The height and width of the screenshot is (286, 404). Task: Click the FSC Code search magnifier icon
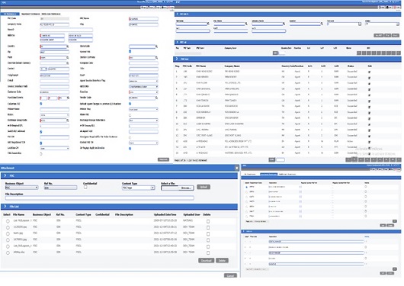[208, 24]
